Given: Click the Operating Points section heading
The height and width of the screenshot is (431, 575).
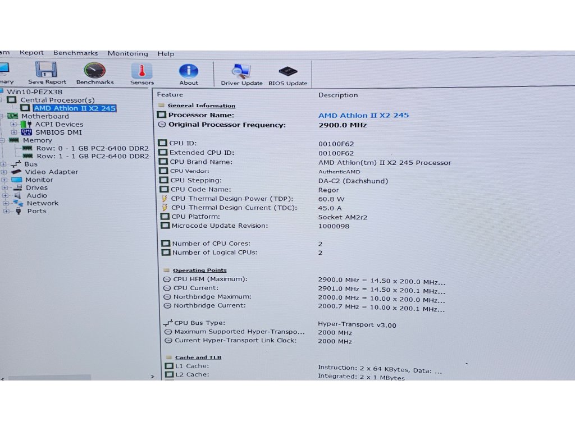Looking at the screenshot, I should coord(199,270).
